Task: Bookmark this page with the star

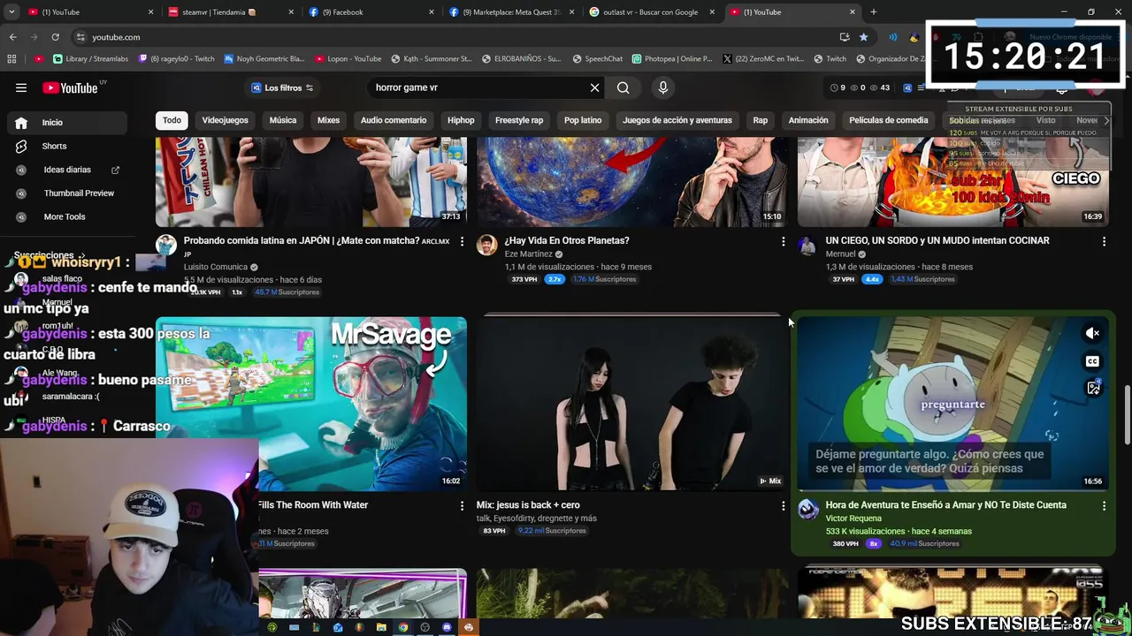Action: 863,37
